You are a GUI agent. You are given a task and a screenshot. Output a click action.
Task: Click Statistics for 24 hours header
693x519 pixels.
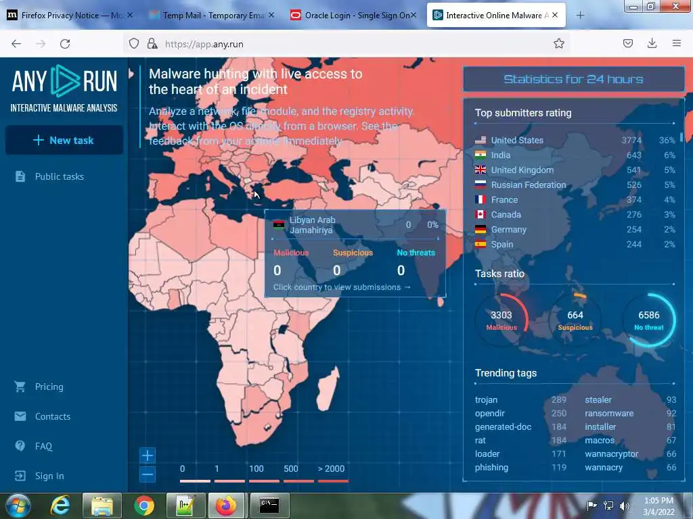tap(574, 80)
